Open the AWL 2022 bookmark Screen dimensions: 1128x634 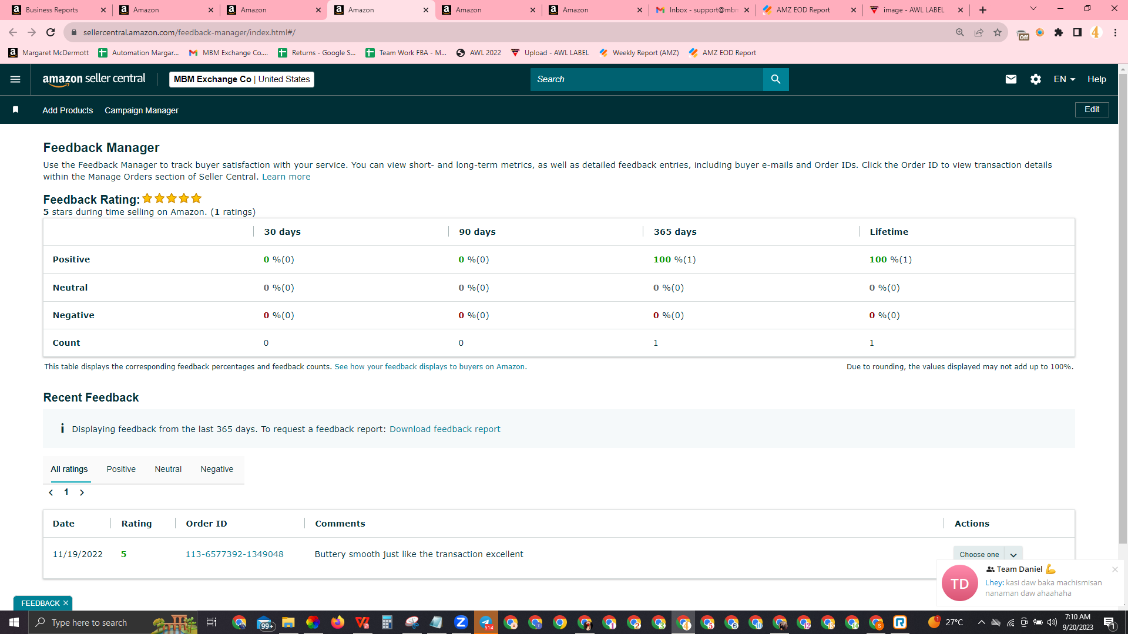pyautogui.click(x=479, y=53)
